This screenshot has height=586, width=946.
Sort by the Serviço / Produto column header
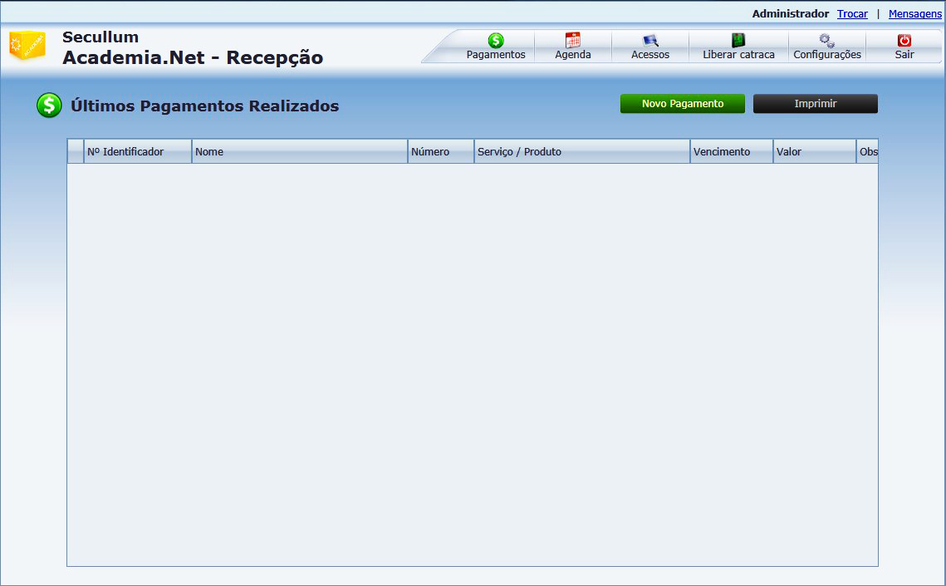coord(581,152)
